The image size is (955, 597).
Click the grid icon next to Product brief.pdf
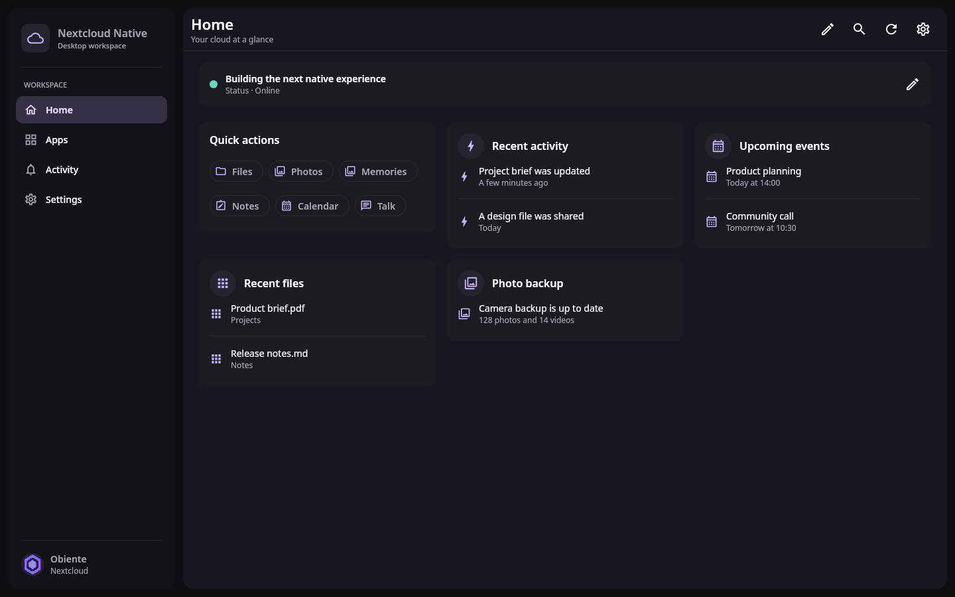(216, 314)
